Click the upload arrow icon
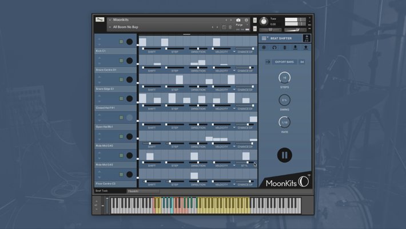Screen dimensions: 406x229 [x=305, y=48]
